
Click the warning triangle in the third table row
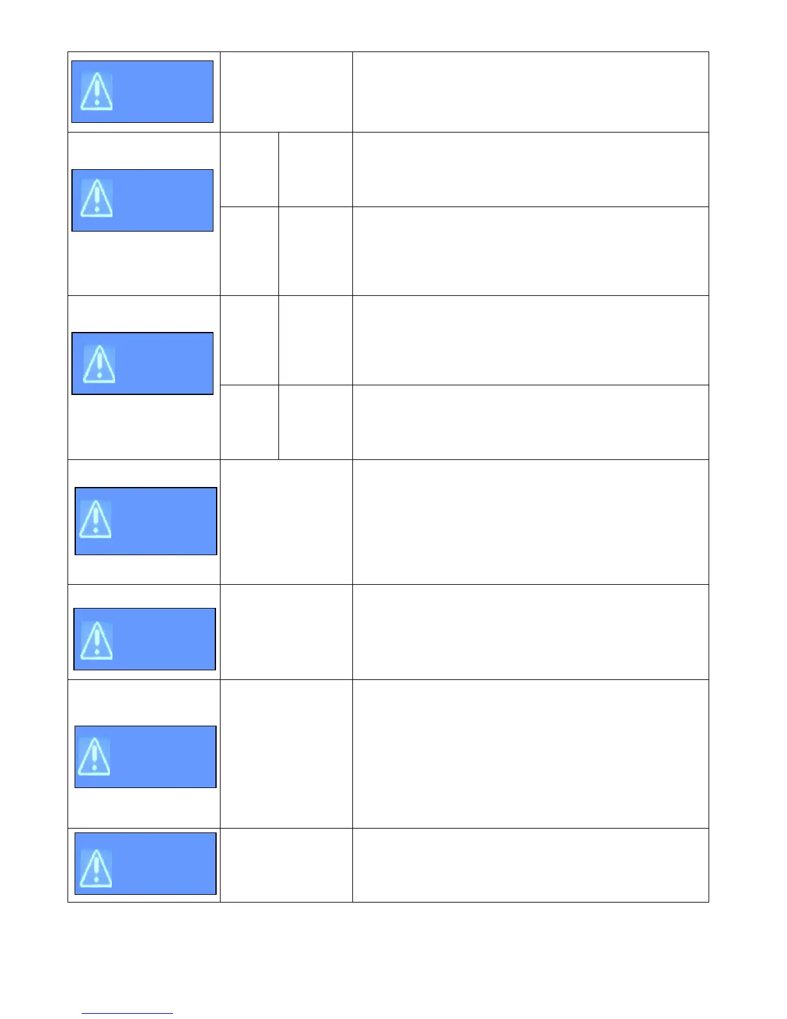99,364
